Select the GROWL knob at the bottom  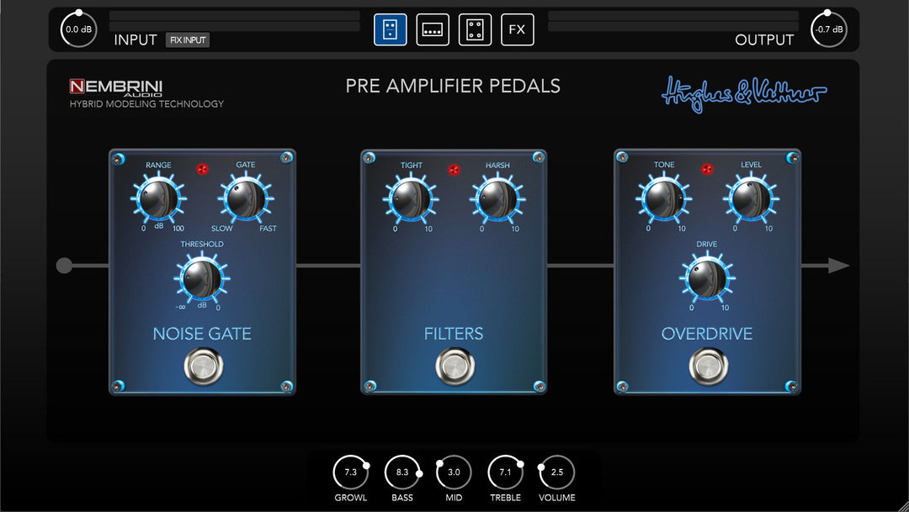(x=349, y=472)
